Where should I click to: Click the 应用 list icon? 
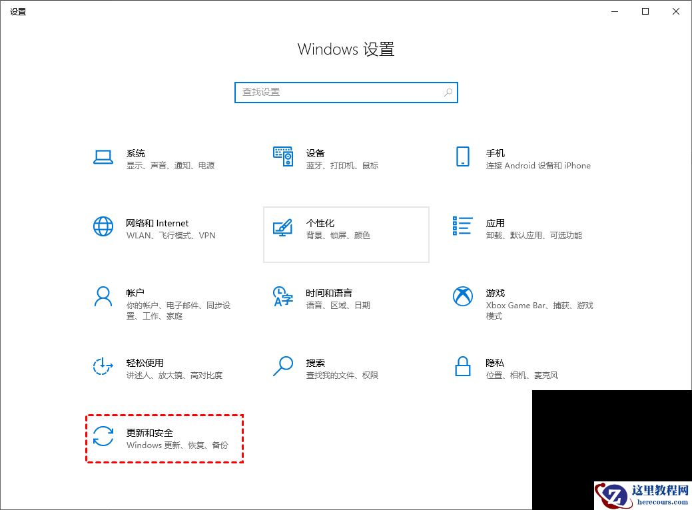pyautogui.click(x=462, y=227)
